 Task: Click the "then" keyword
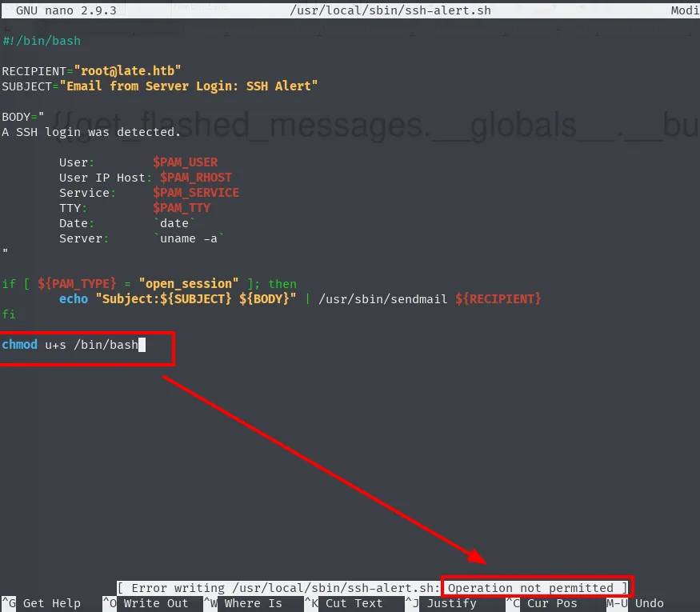point(282,284)
